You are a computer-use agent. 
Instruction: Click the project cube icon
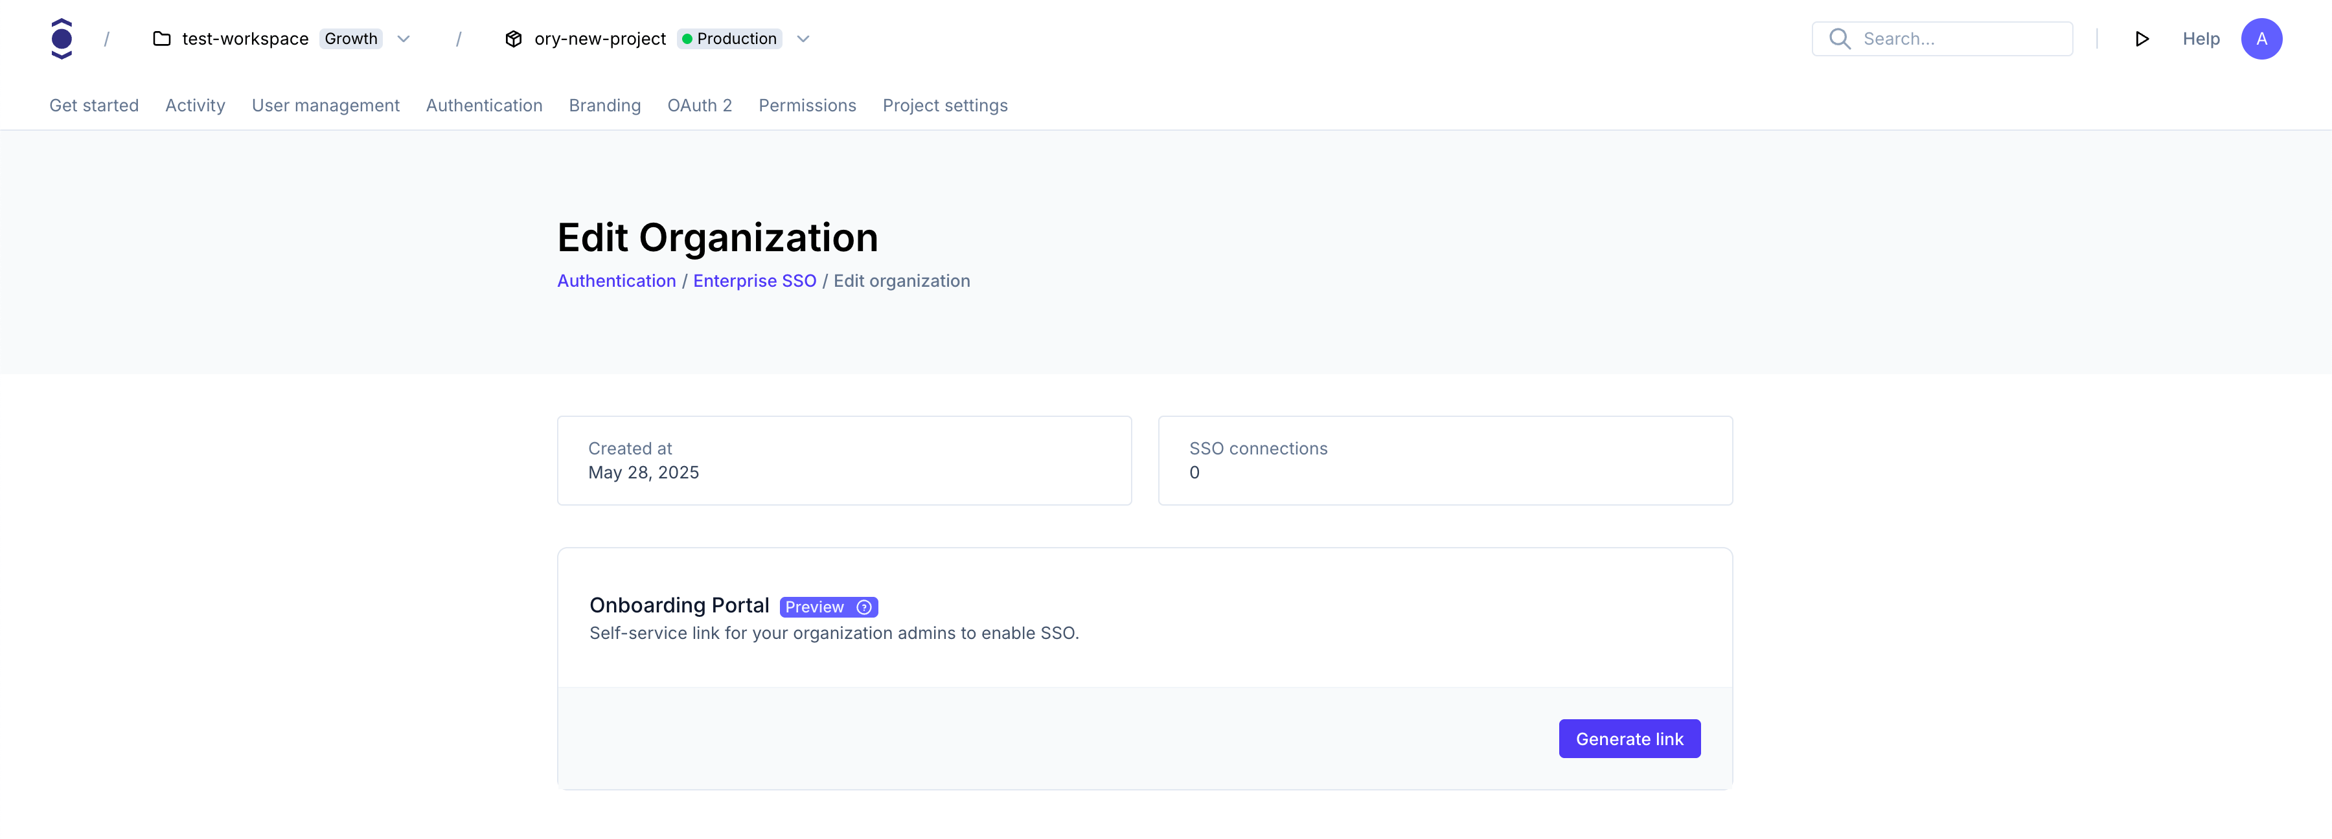(x=513, y=39)
